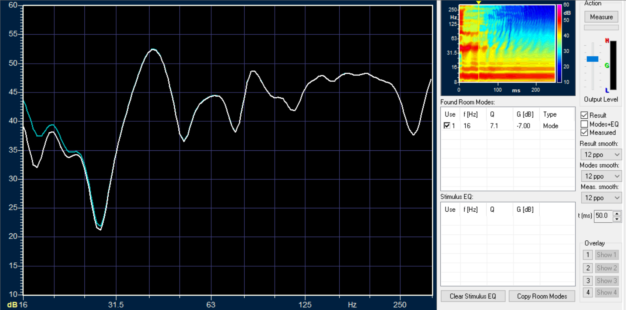626x310 pixels.
Task: Click the 'Mode' type cell
Action: pyautogui.click(x=550, y=126)
